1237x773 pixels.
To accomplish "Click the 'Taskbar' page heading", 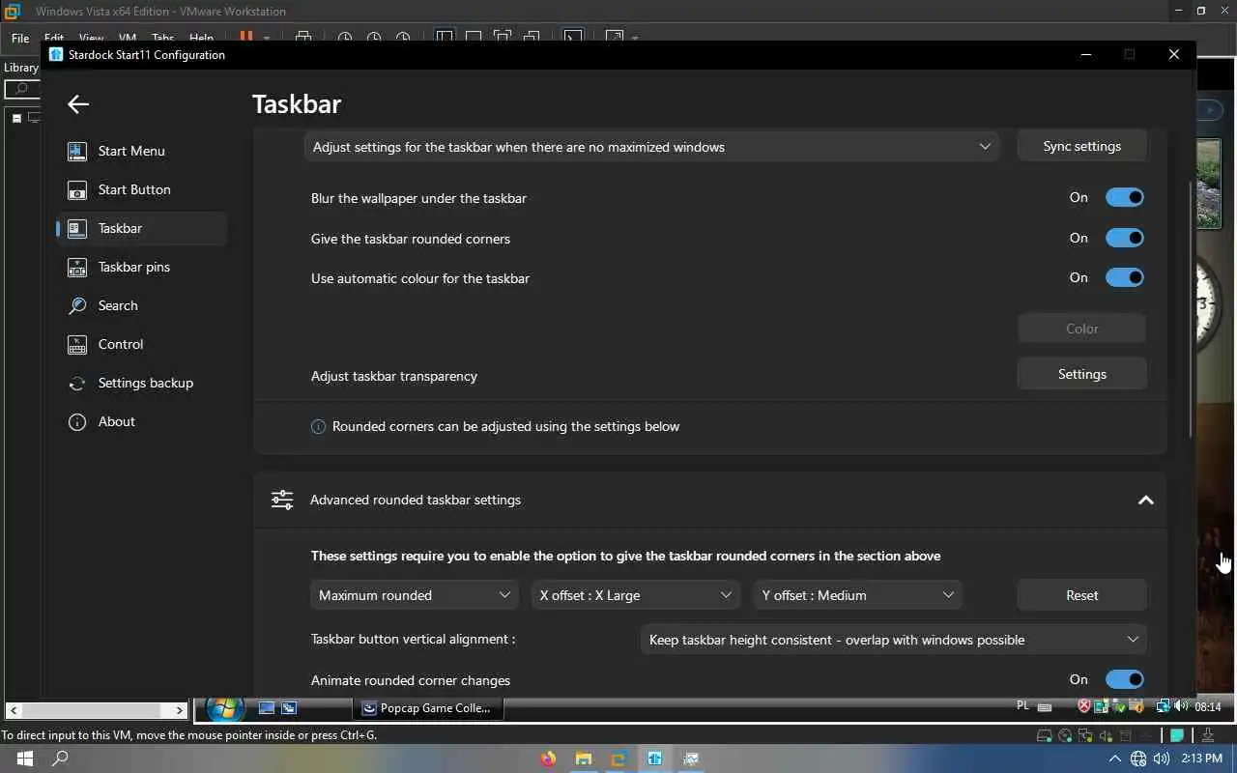I will click(x=297, y=104).
